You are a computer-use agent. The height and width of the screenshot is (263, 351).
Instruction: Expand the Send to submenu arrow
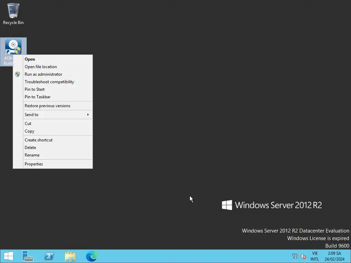(x=88, y=114)
